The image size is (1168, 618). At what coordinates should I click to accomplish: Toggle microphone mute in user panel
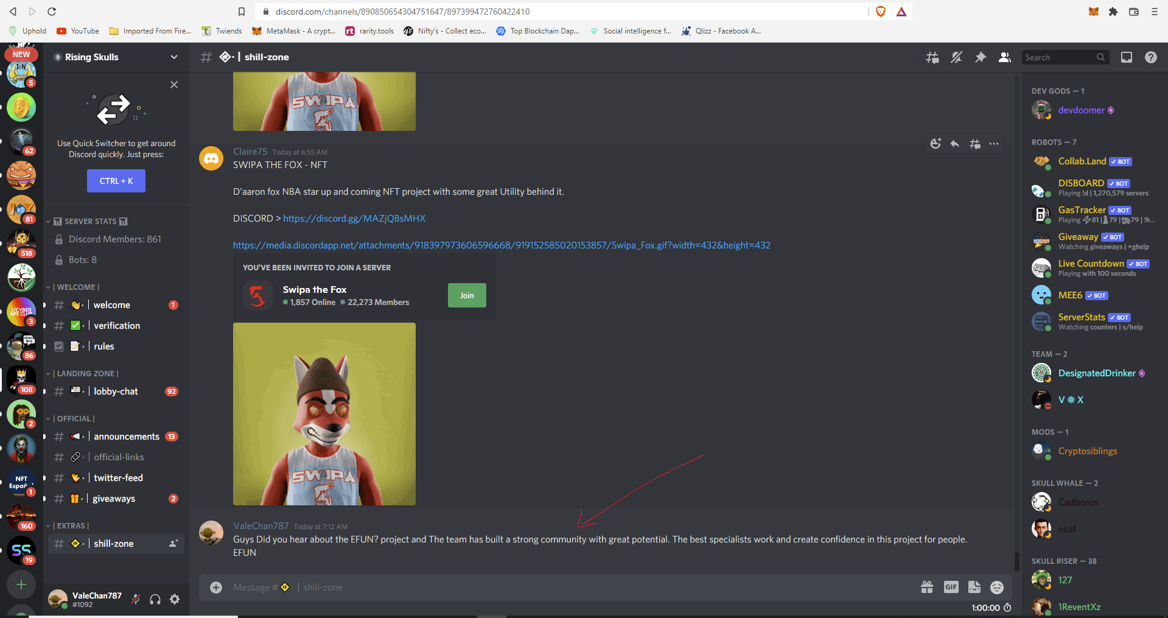click(136, 600)
